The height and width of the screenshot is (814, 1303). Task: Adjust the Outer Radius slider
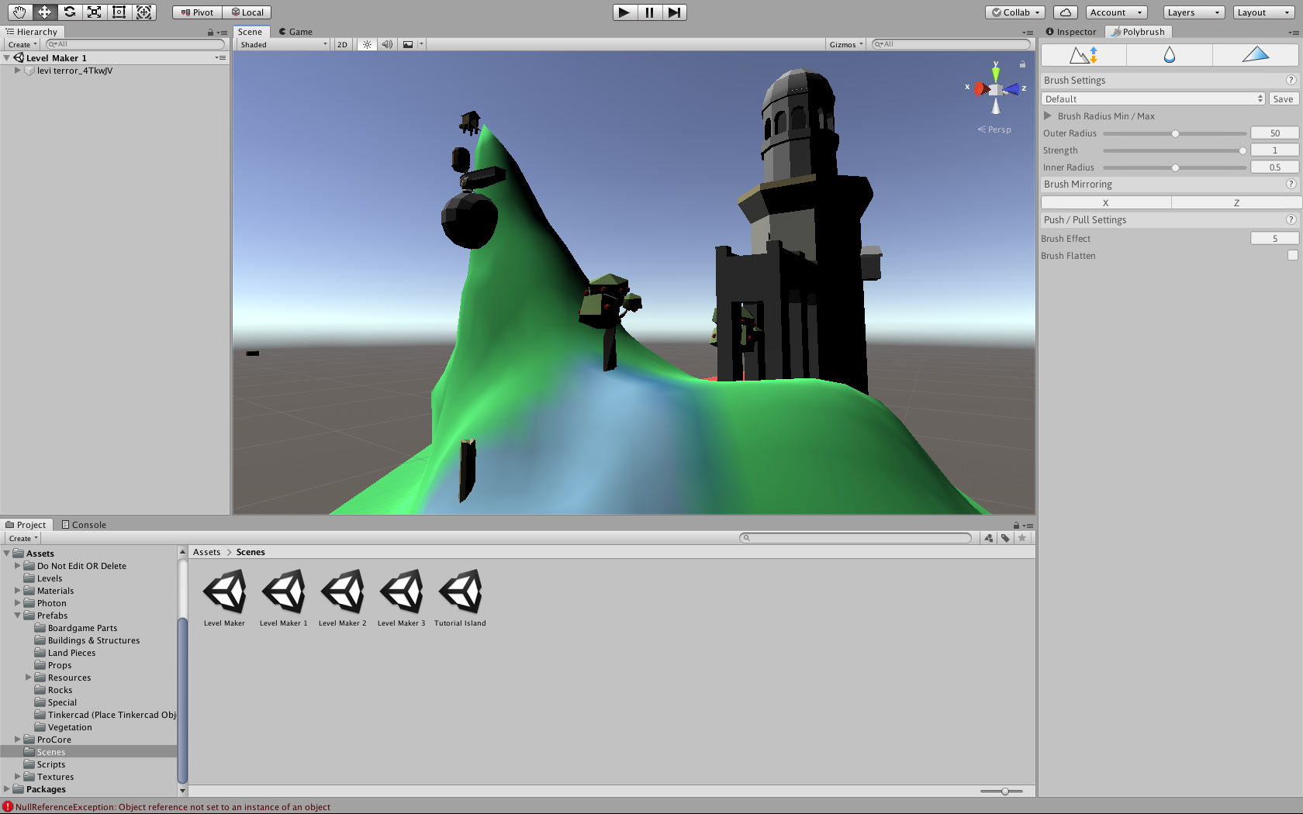1174,133
